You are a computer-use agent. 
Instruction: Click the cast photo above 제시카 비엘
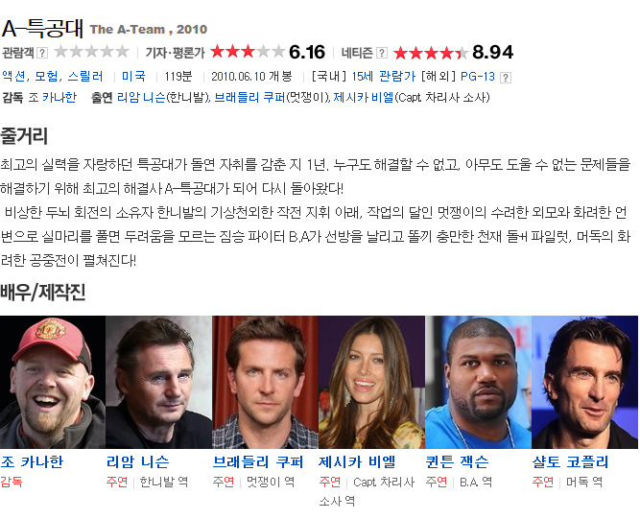point(372,383)
